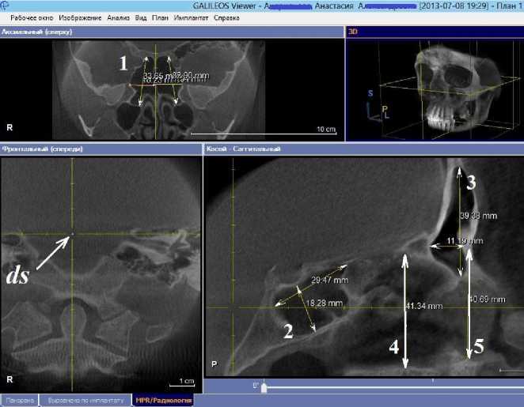The image size is (524, 407).
Task: Select the 39.38 mm measurement label
Action: 479,216
